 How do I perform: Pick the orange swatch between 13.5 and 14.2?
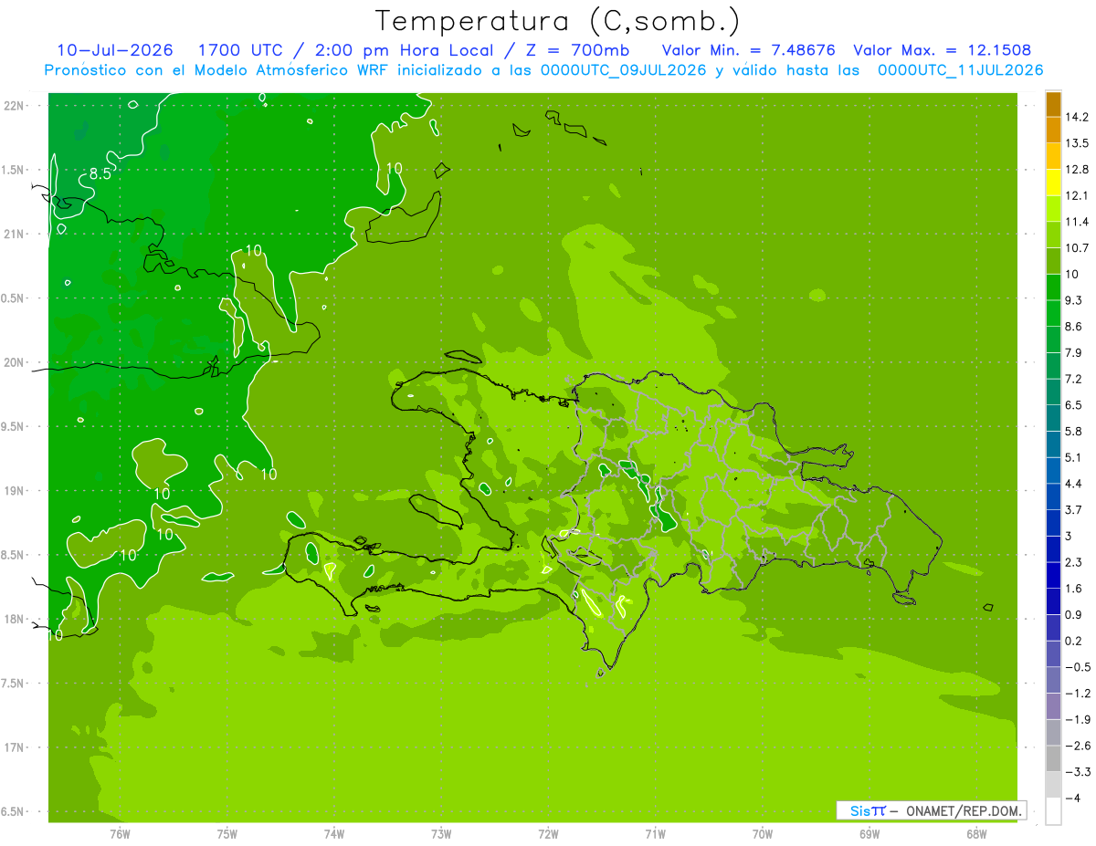click(x=1053, y=131)
